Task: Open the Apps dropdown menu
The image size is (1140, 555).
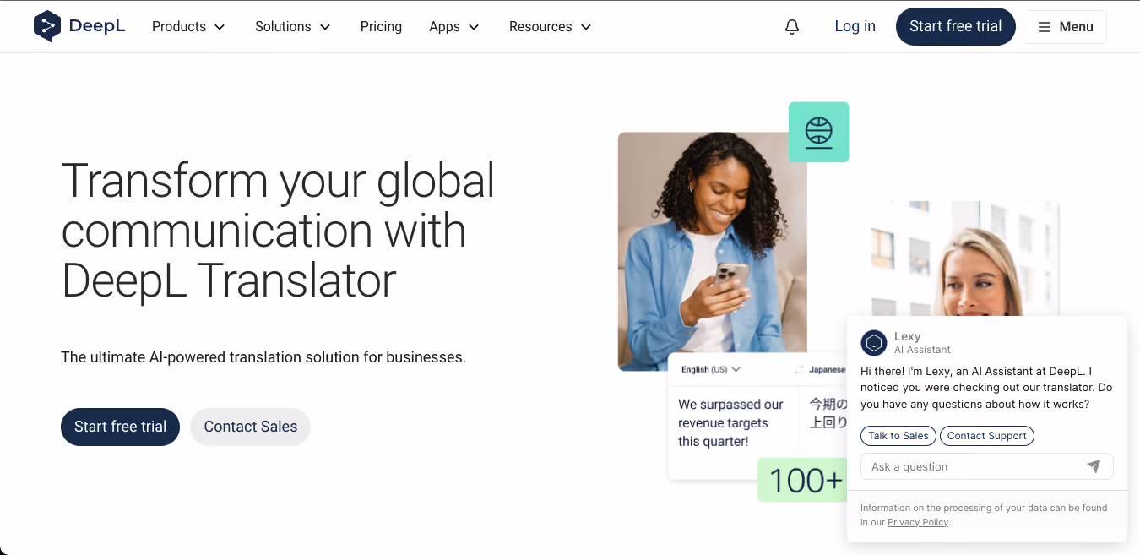Action: tap(453, 27)
